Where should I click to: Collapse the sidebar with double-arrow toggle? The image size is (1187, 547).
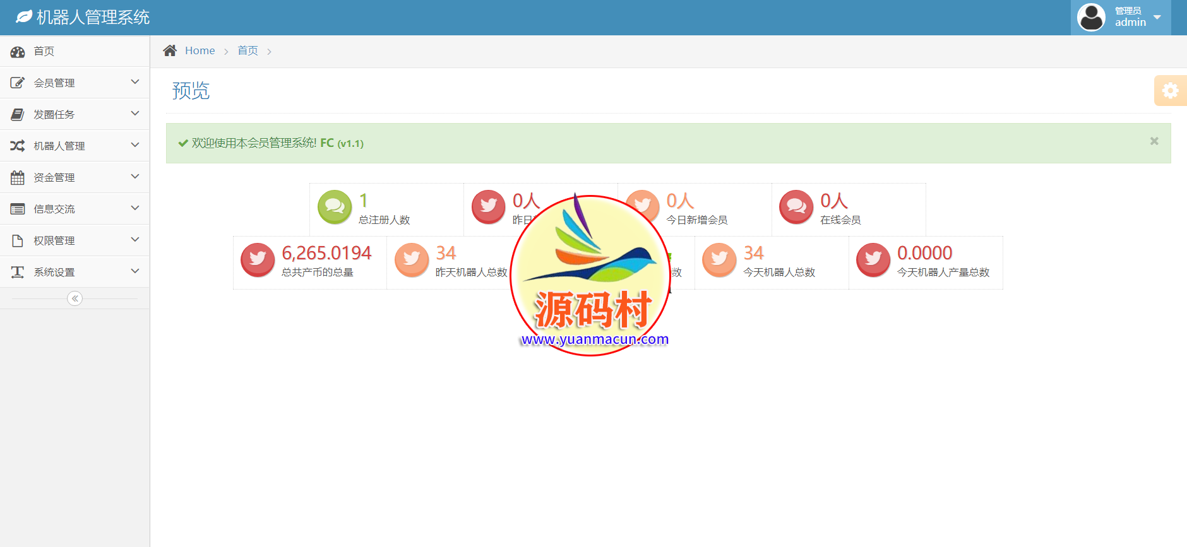click(75, 298)
